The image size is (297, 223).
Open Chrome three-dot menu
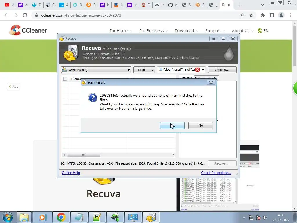point(291,15)
